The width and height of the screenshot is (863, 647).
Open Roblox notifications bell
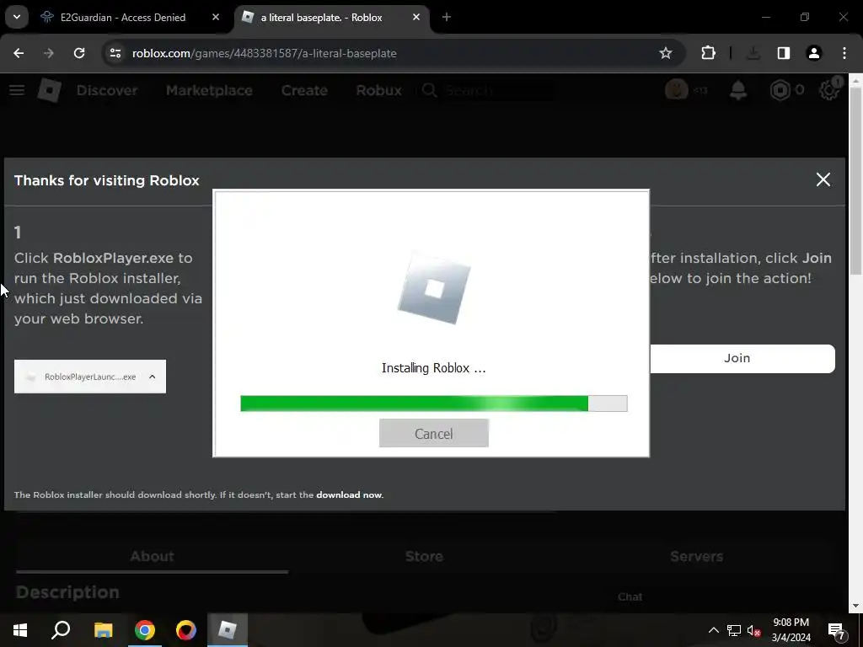738,90
